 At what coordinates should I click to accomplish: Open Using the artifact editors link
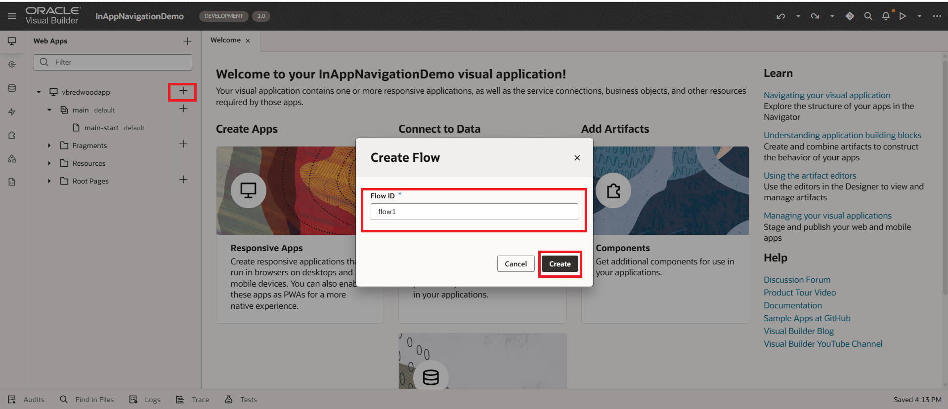pos(810,176)
